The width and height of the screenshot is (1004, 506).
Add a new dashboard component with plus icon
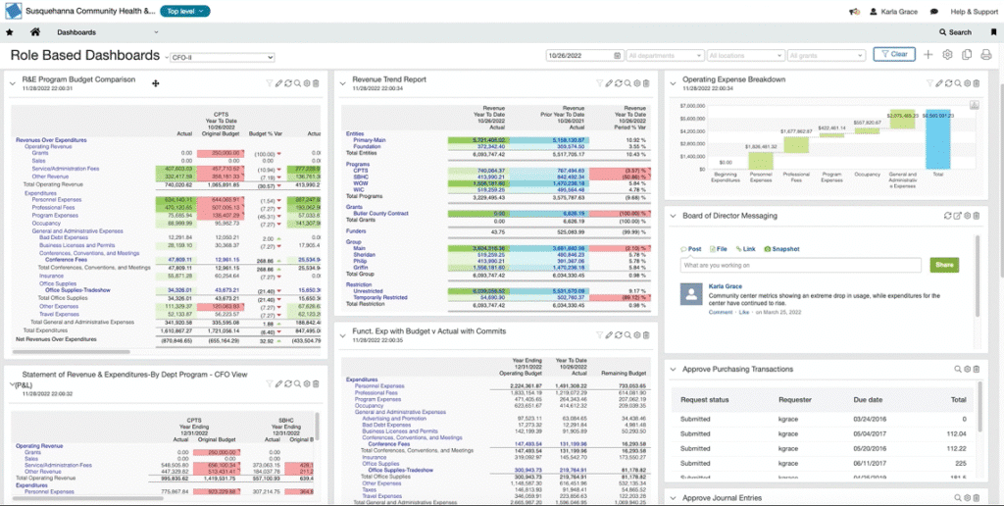(x=928, y=55)
